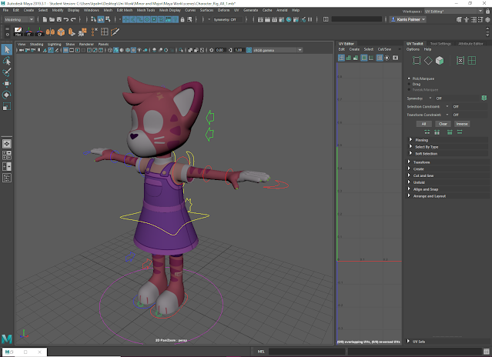Open the Deform menu
Image resolution: width=492 pixels, height=357 pixels.
[224, 10]
